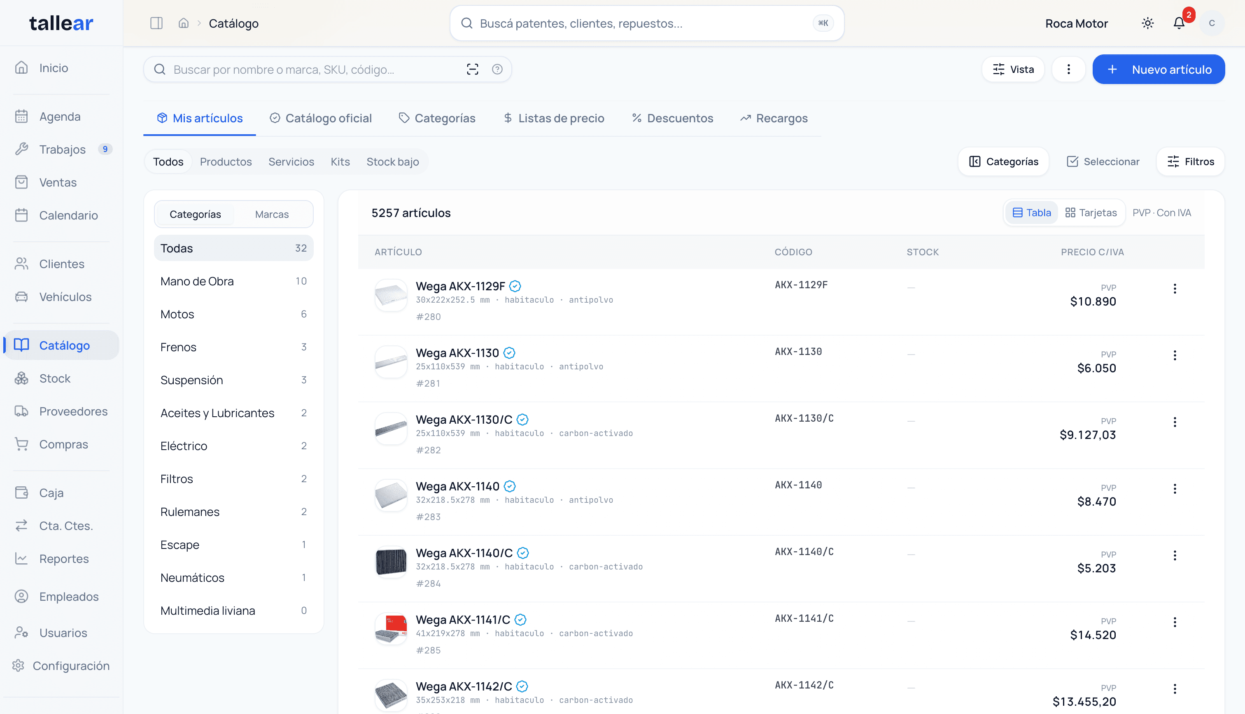This screenshot has width=1245, height=714.
Task: Open the notifications bell
Action: click(x=1179, y=23)
